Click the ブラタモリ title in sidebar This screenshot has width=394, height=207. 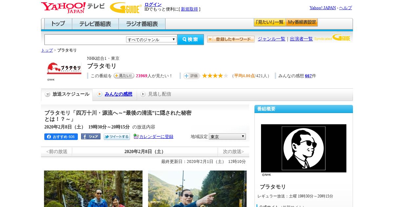pos(273,187)
